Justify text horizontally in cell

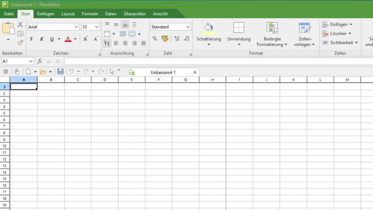point(143,43)
